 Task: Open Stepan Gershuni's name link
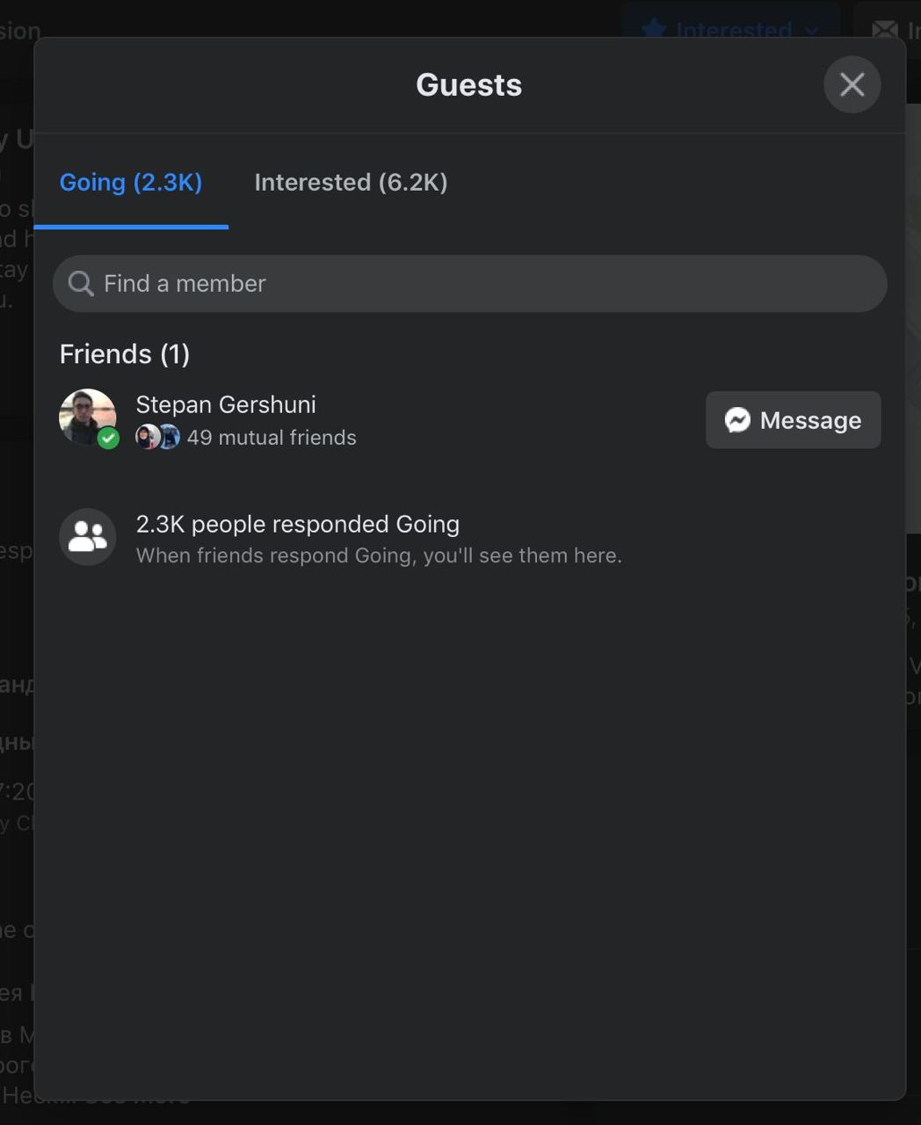(x=226, y=404)
